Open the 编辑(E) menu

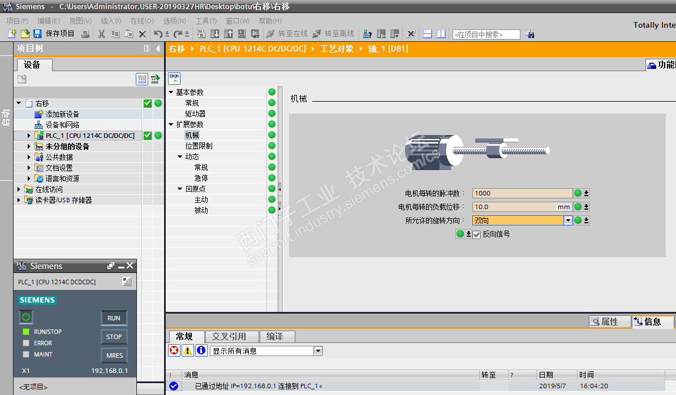(48, 21)
